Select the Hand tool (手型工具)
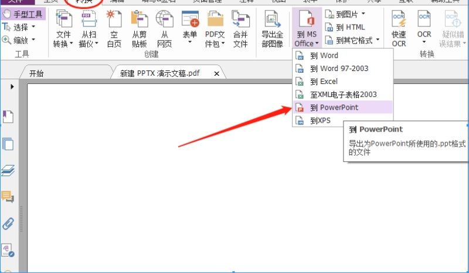469x273 pixels. pyautogui.click(x=23, y=14)
